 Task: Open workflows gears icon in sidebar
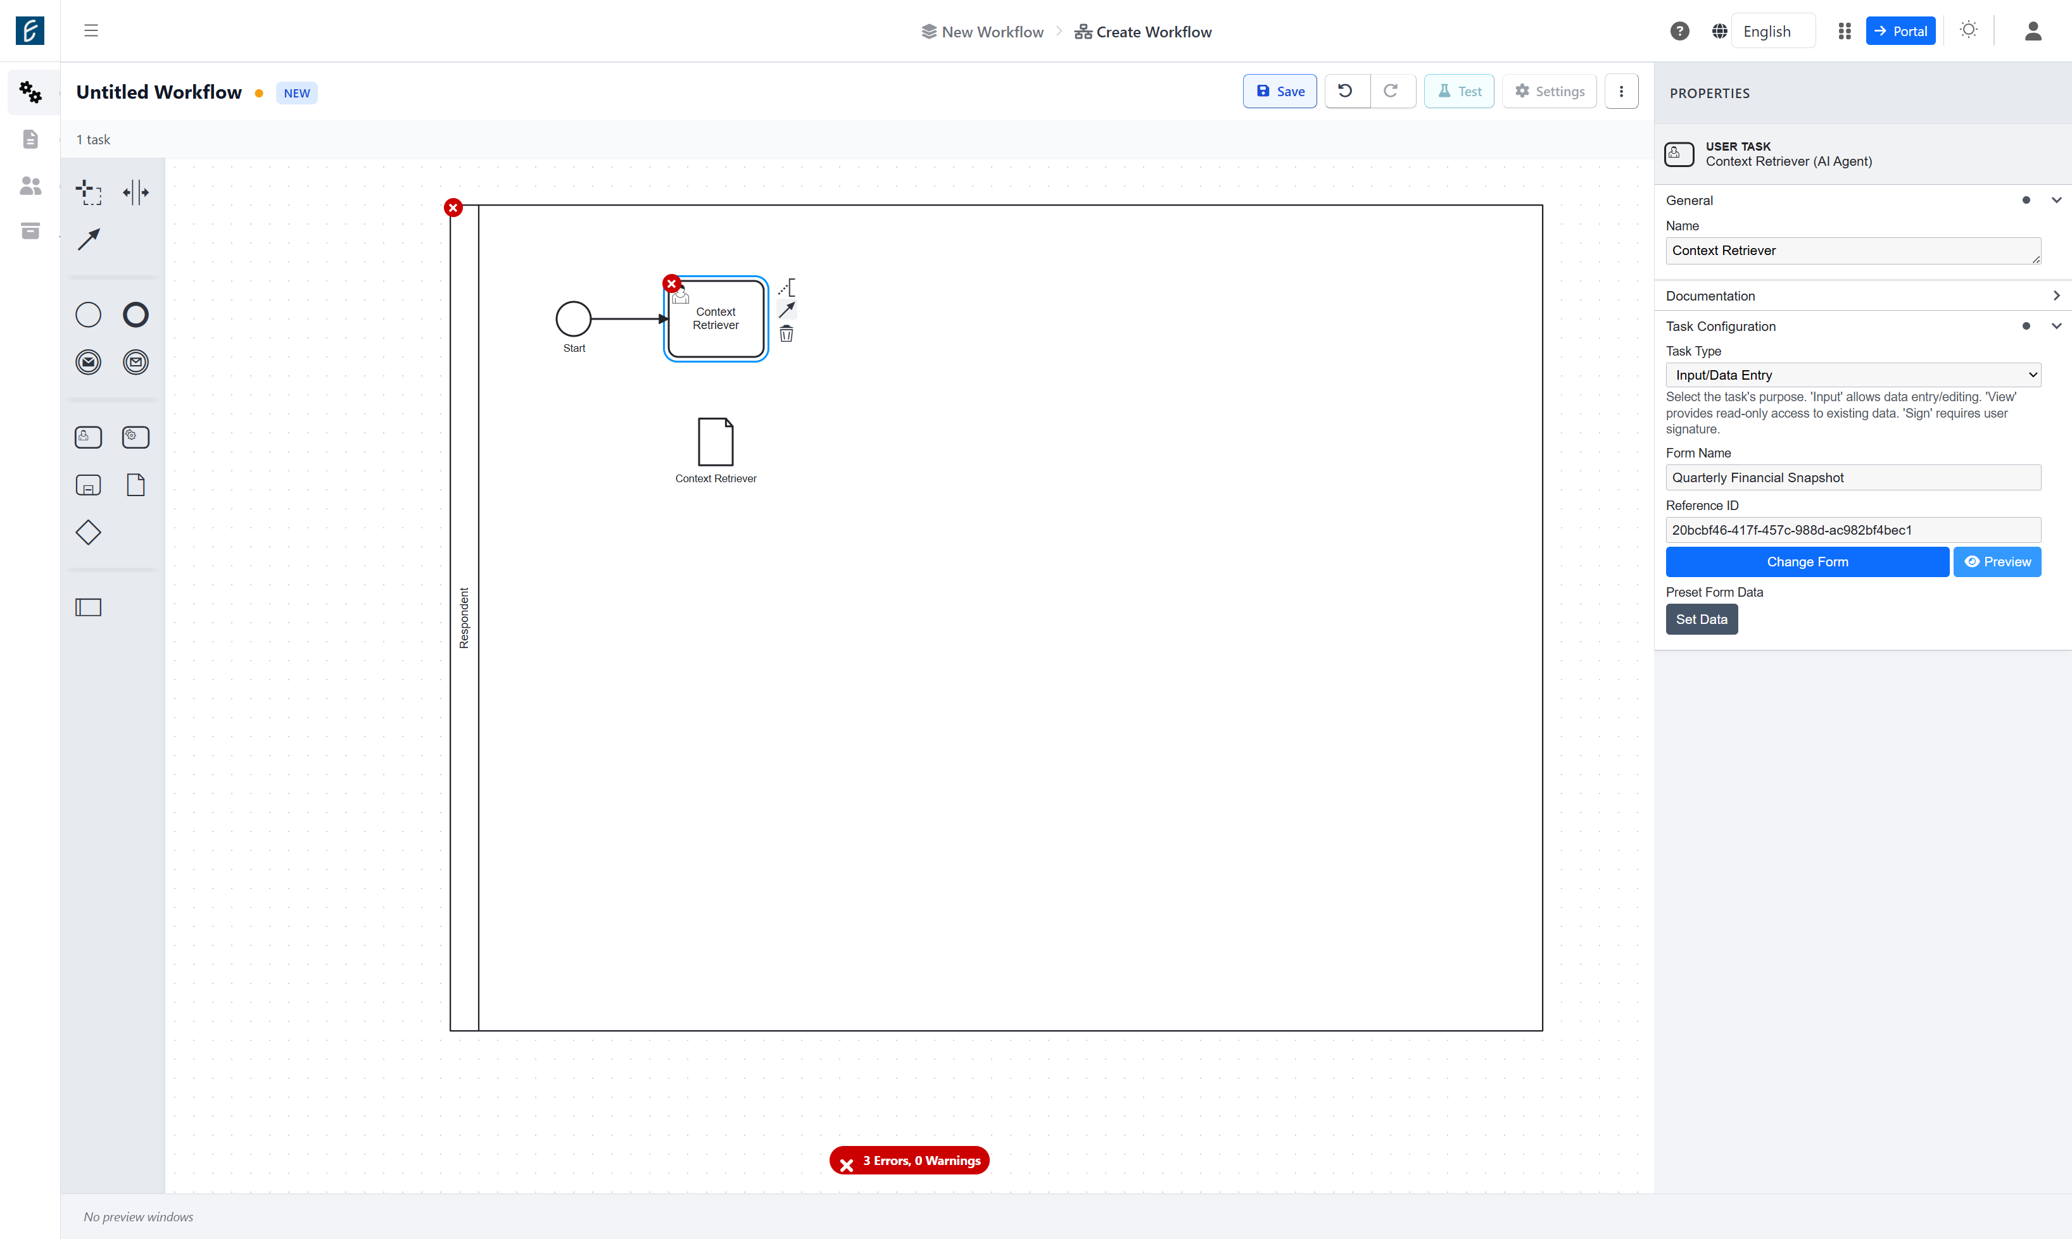[30, 92]
